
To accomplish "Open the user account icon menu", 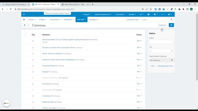I will (170, 14).
